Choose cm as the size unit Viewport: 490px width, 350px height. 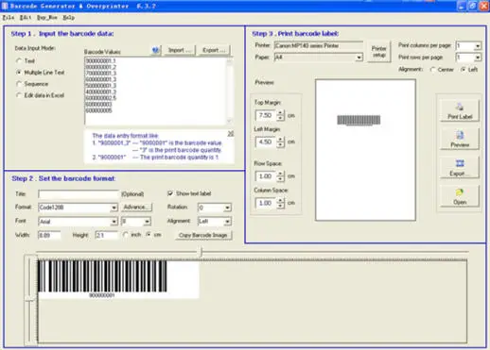pos(149,235)
